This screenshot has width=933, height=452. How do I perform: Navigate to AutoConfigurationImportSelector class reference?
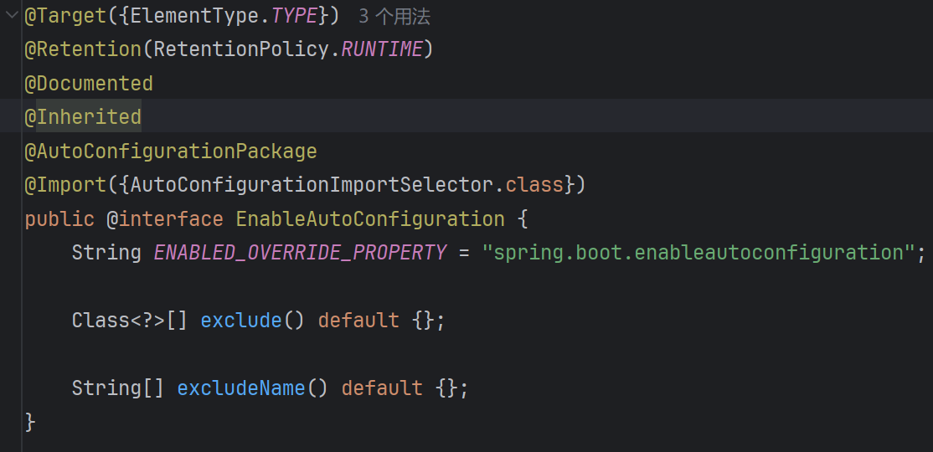312,185
